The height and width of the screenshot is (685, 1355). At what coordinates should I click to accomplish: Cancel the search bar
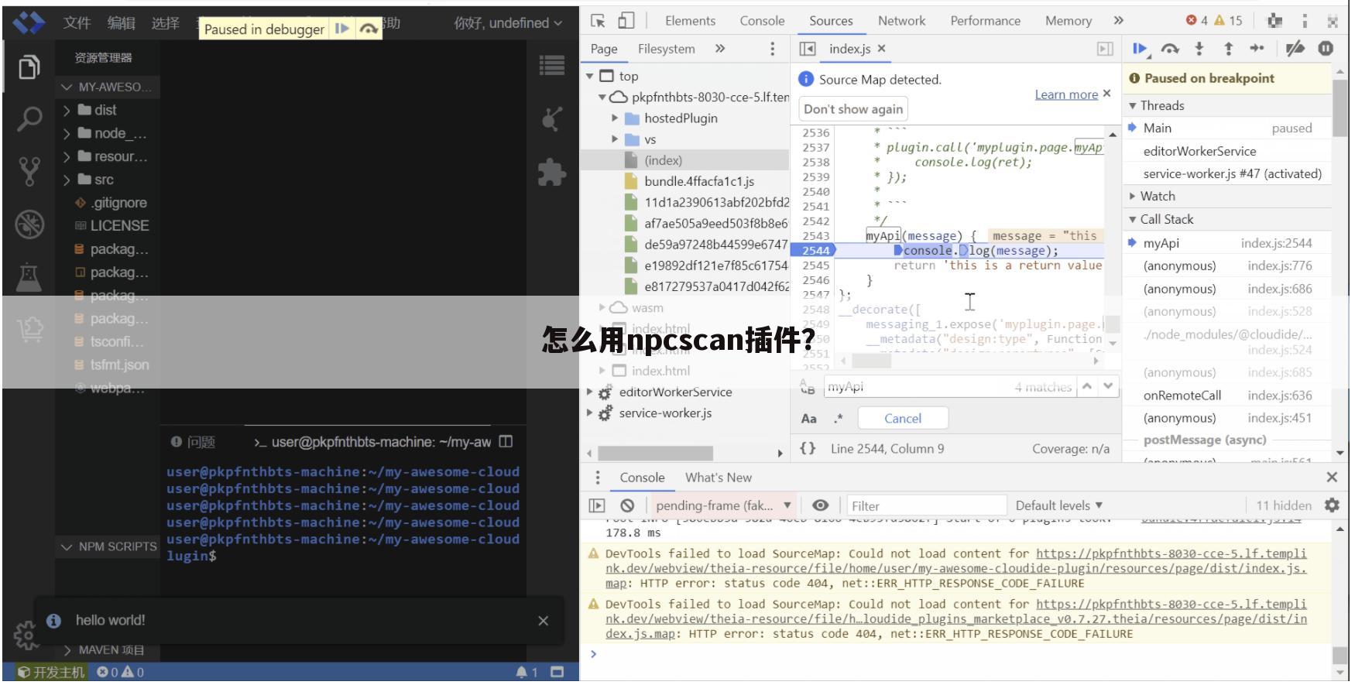point(903,419)
